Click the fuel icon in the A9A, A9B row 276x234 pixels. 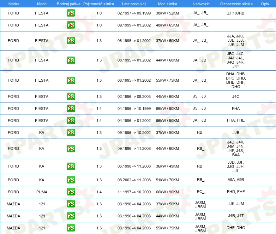click(x=71, y=180)
